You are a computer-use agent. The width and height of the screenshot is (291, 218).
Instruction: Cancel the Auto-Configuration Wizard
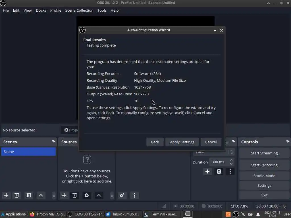(211, 142)
